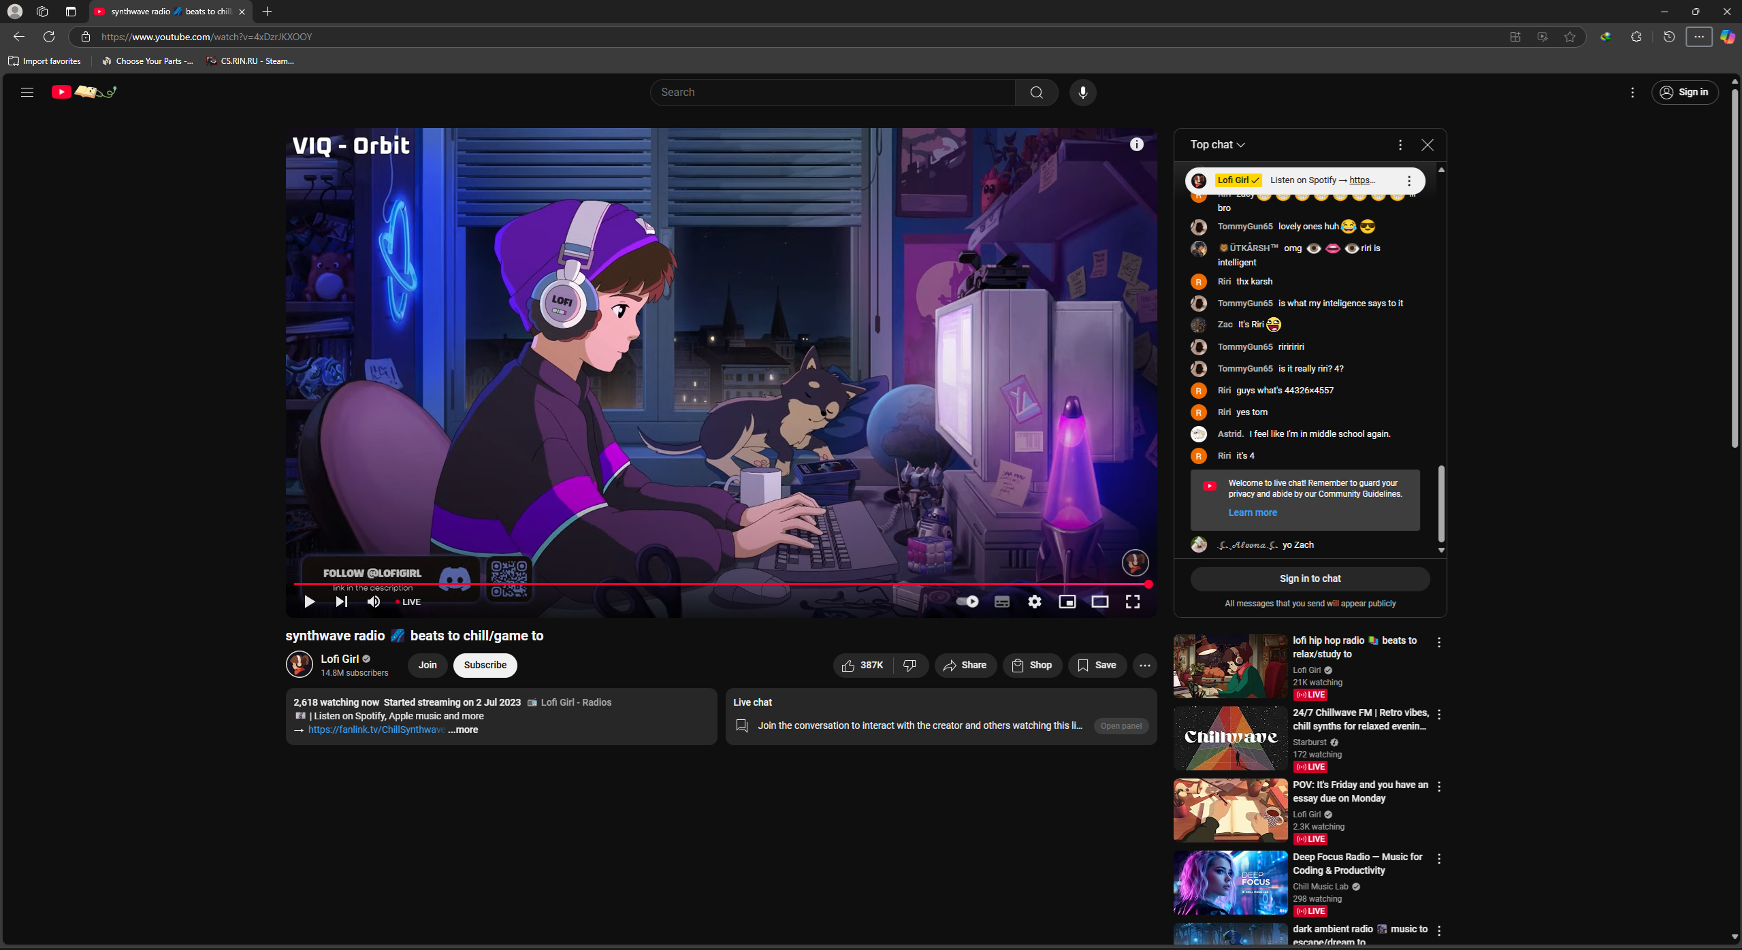
Task: Save video to playlist
Action: 1097,665
